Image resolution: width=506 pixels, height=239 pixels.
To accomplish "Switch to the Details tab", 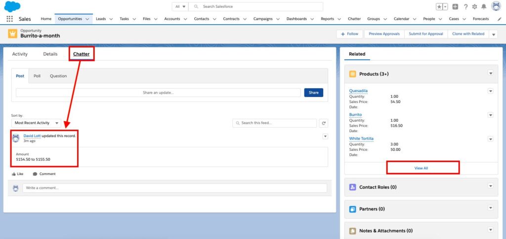I will [50, 54].
